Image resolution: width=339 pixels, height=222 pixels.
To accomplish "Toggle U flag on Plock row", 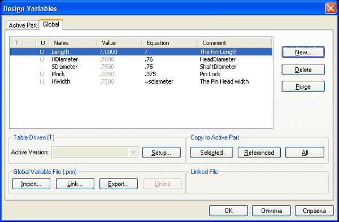I will 42,74.
